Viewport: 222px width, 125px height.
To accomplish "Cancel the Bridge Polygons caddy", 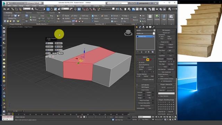I will click(x=53, y=57).
